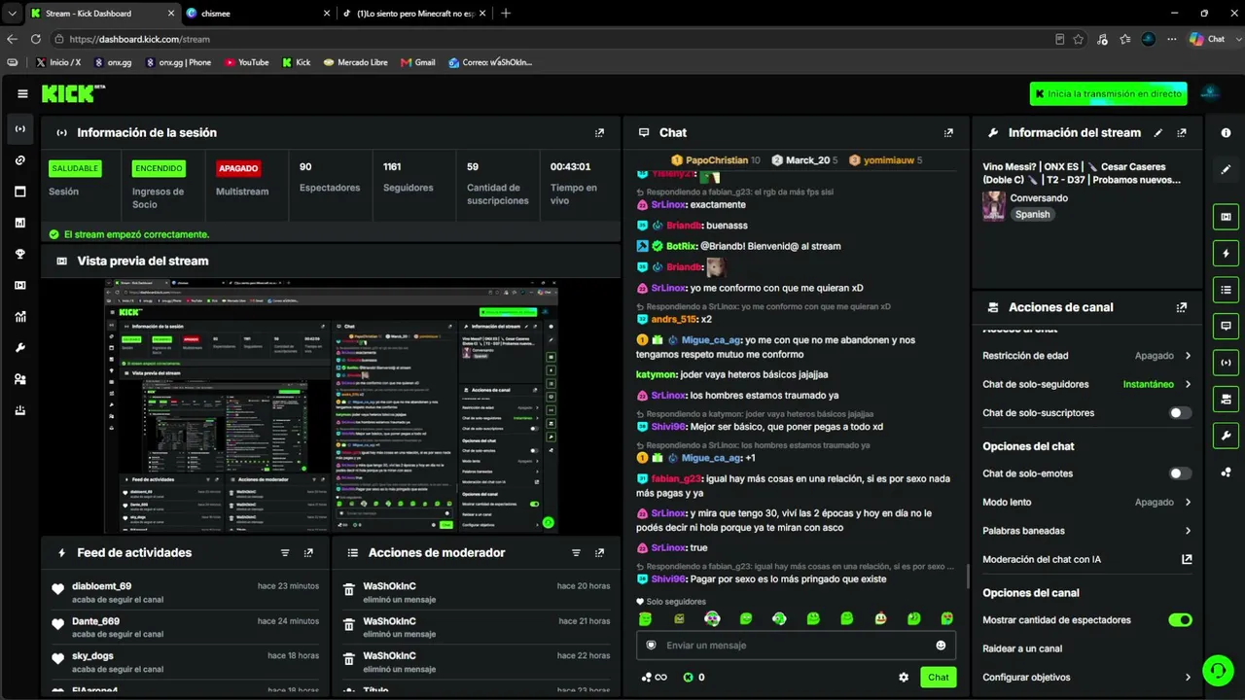Viewport: 1245px width, 700px height.
Task: Filter the Acciones de moderador list
Action: pos(576,553)
